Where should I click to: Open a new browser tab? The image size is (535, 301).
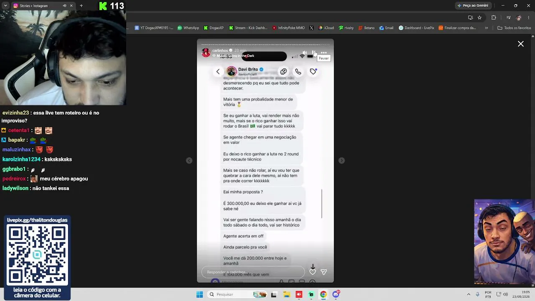pyautogui.click(x=81, y=6)
